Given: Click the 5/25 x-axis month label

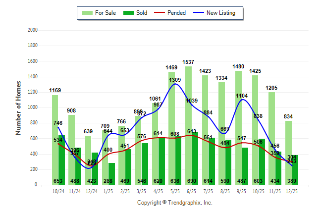Looking at the screenshot, I should point(175,191).
